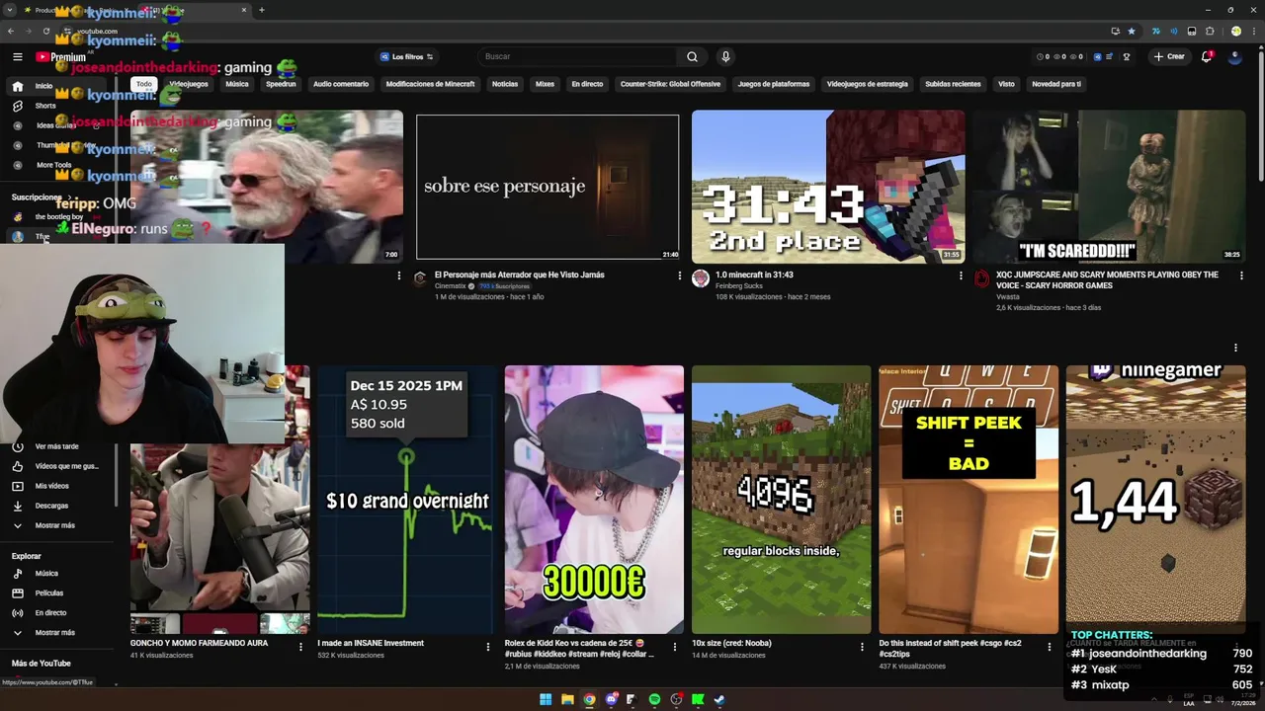Select the Noticias filter chip

505,84
